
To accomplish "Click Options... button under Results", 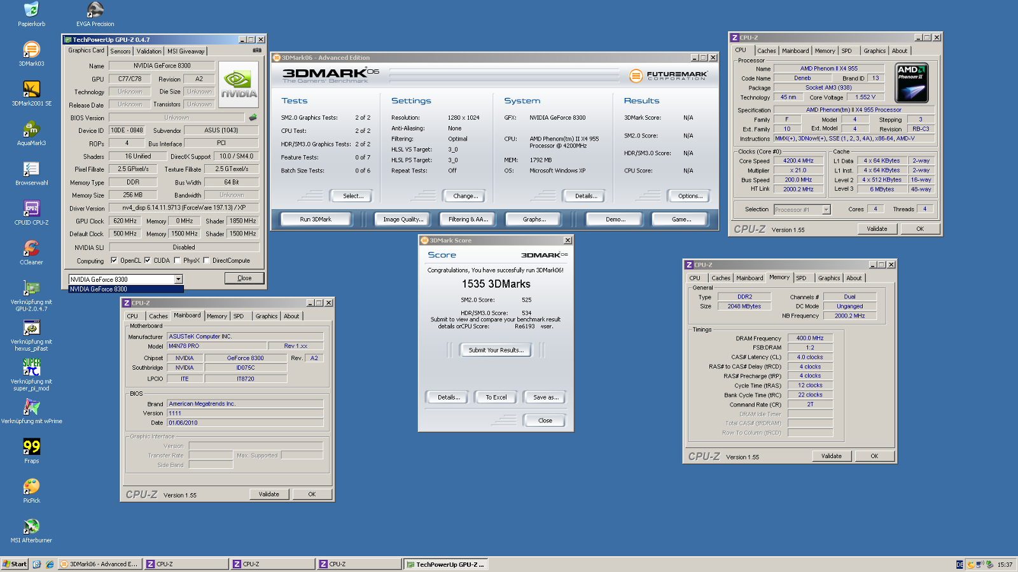I will pyautogui.click(x=690, y=196).
